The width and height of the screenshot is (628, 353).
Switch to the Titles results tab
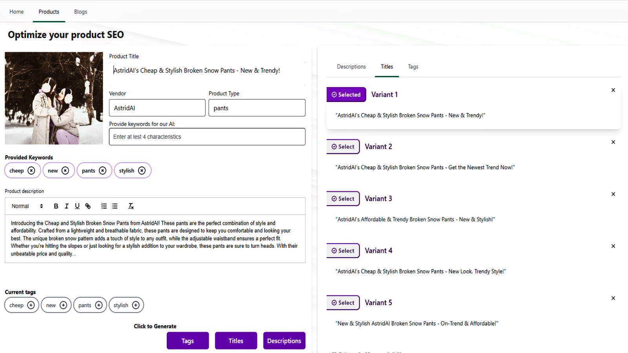click(387, 67)
